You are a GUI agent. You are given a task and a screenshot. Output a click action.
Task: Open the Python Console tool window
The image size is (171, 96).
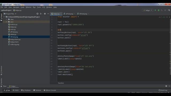click(50, 90)
